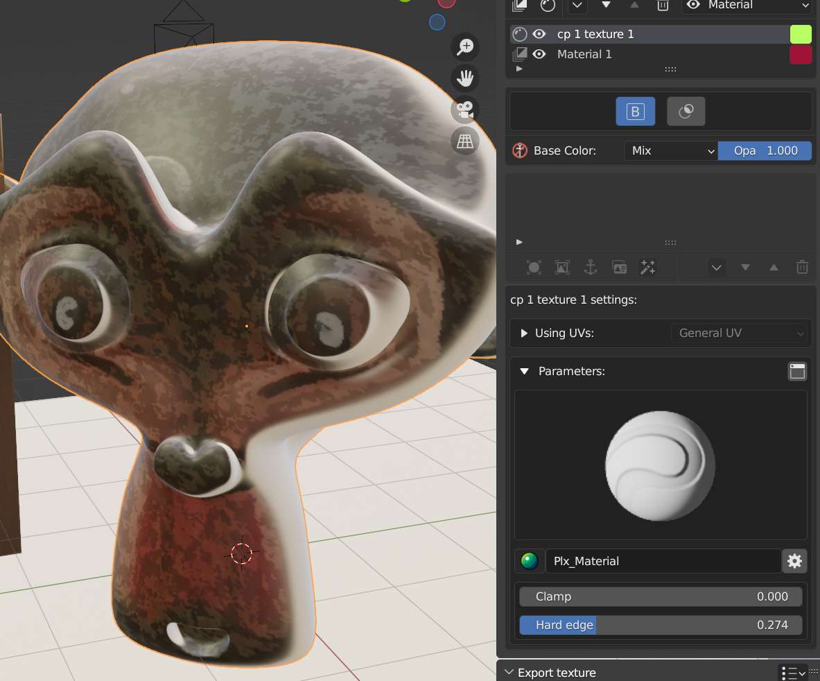The width and height of the screenshot is (820, 681).
Task: Click the green material sphere icon
Action: 530,561
